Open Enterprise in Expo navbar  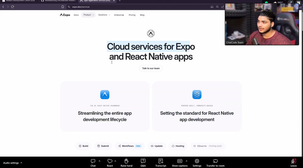click(x=119, y=15)
